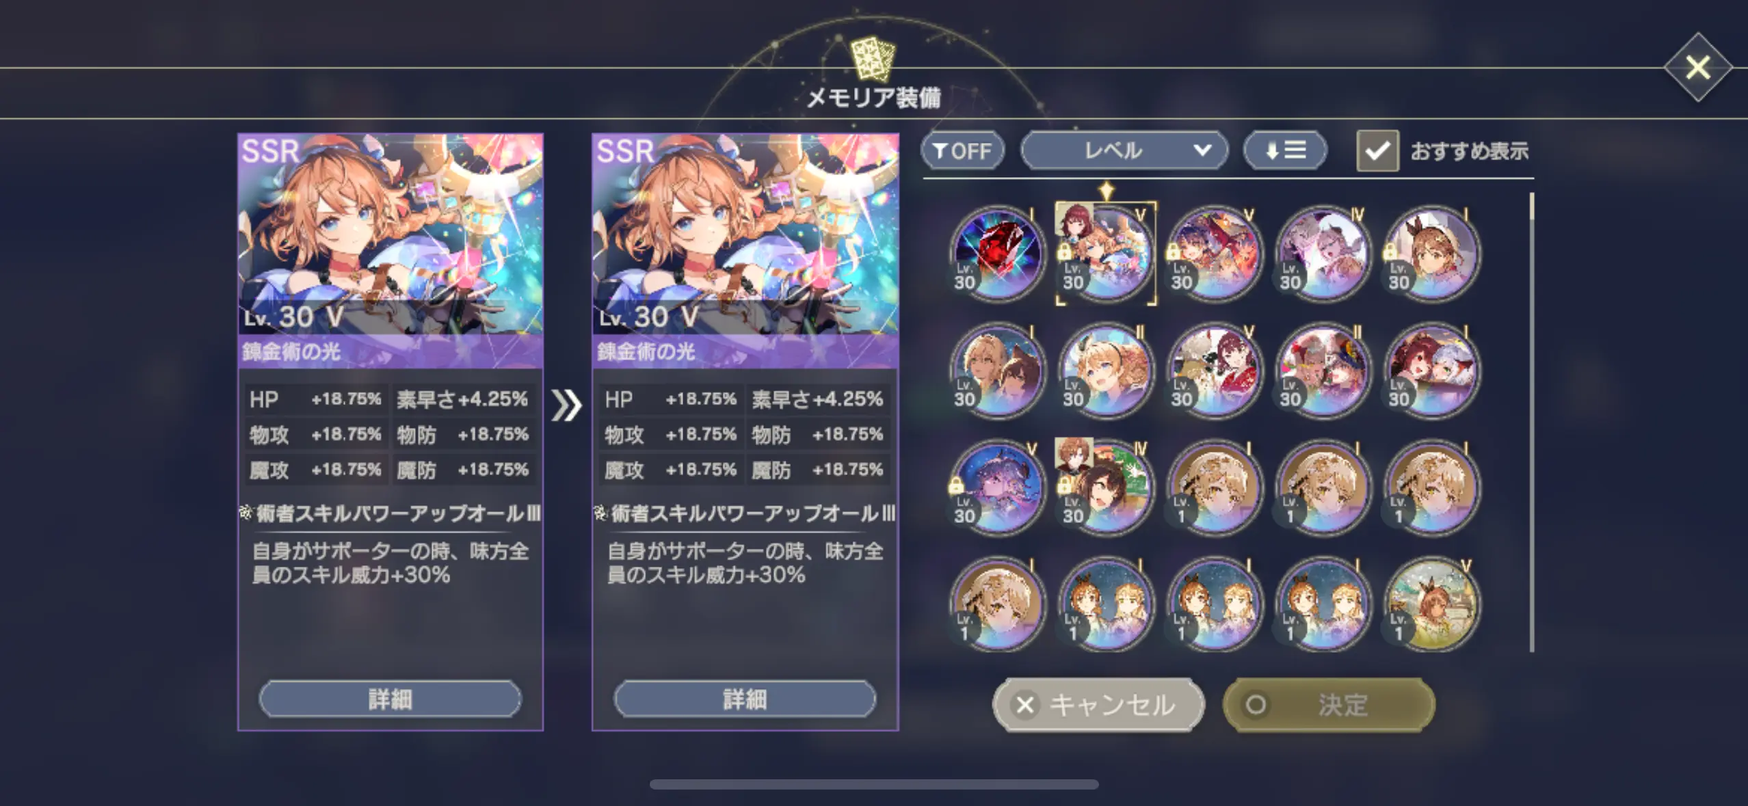Image resolution: width=1748 pixels, height=806 pixels.
Task: Open 詳細 for the currently equipped memoria
Action: [x=390, y=699]
